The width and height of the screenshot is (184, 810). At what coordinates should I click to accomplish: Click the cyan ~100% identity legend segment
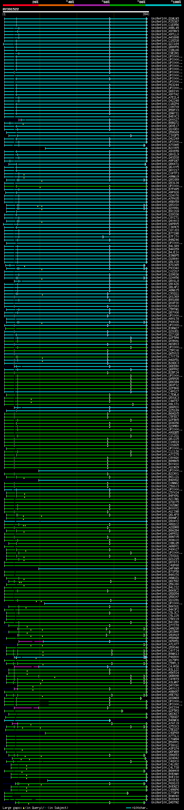163,5
